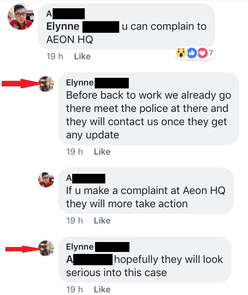Click author name on Aeon HQ complaint reply
Image resolution: width=248 pixels, height=295 pixels.
click(86, 178)
